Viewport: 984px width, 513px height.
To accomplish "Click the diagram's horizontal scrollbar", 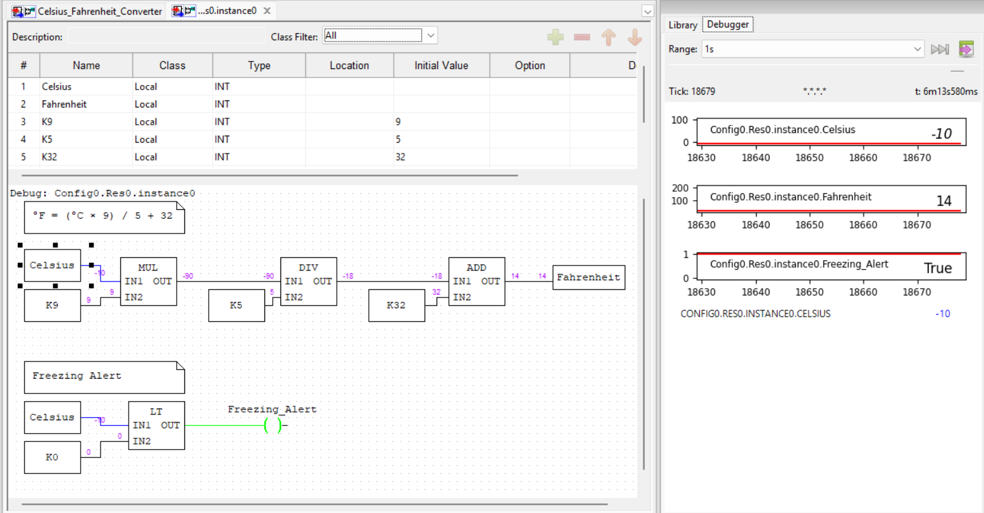I will 314,504.
